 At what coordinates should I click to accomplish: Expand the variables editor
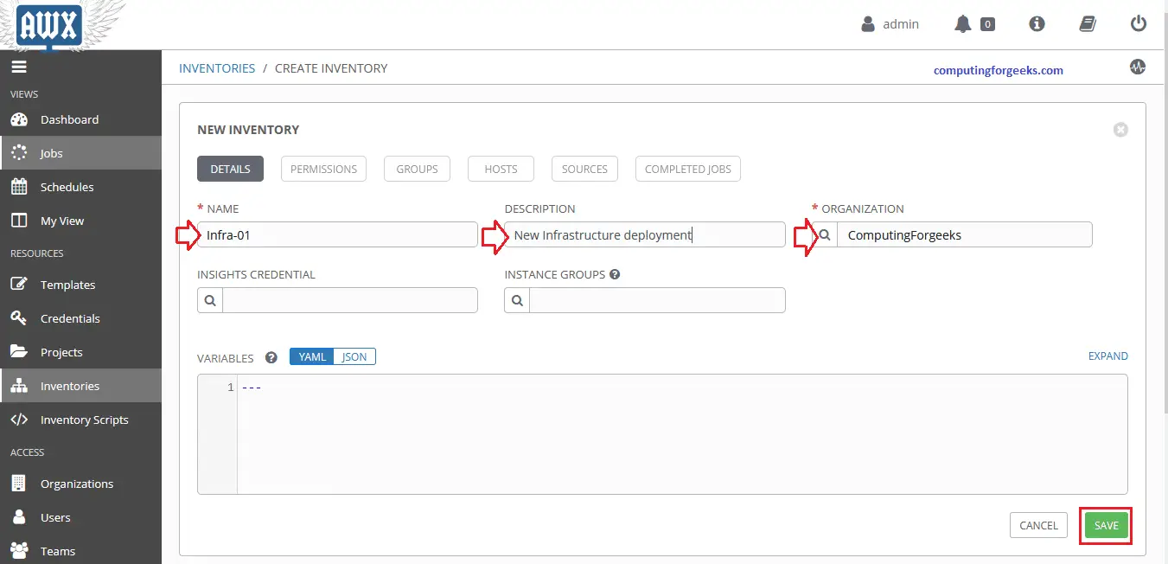(x=1108, y=356)
